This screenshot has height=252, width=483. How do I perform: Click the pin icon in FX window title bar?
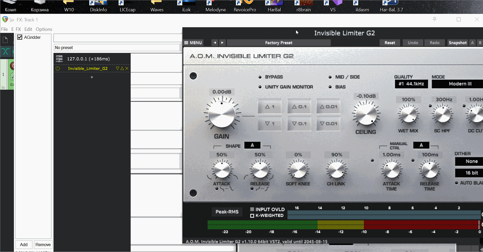pyautogui.click(x=435, y=20)
